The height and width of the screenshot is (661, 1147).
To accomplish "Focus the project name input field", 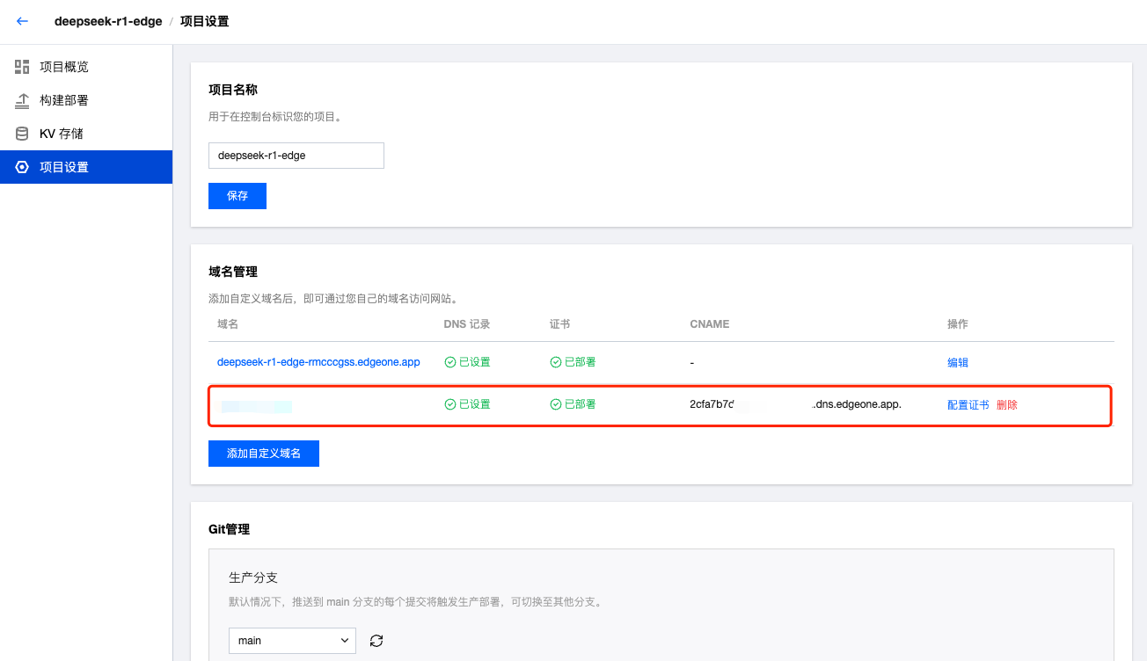I will tap(296, 156).
